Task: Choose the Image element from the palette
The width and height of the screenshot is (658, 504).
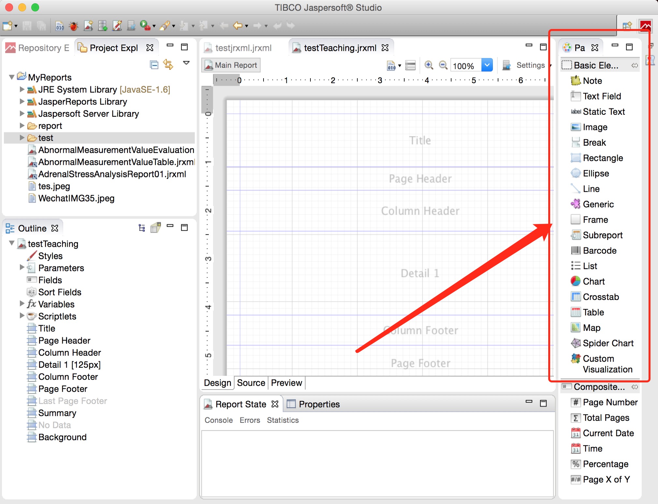Action: pyautogui.click(x=589, y=127)
